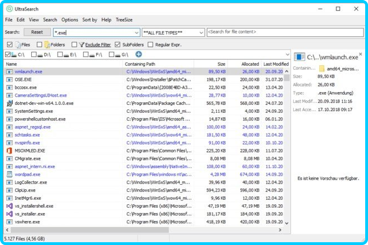The height and width of the screenshot is (245, 368).
Task: Click the vs_installershell.exe Visual Studio icon
Action: 9,206
